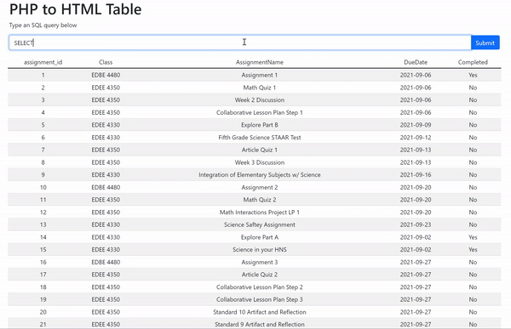Select the 'Assignment 1' cell
Screen dimensions: 511x329
(260, 75)
